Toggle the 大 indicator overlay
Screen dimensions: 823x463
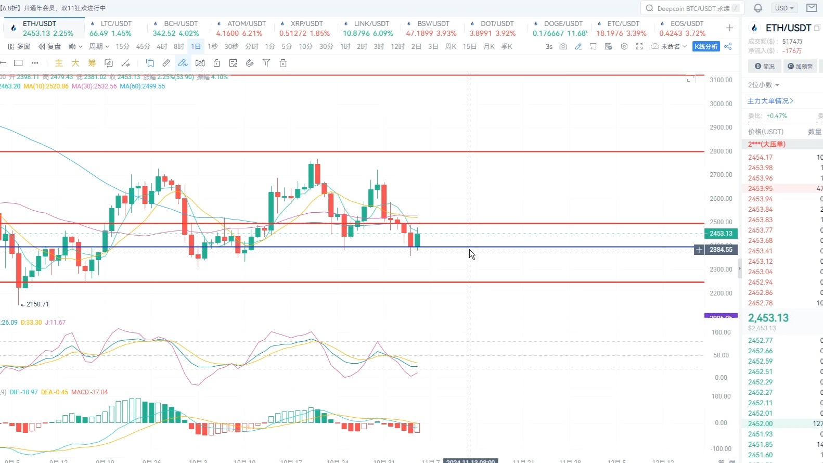(x=75, y=63)
